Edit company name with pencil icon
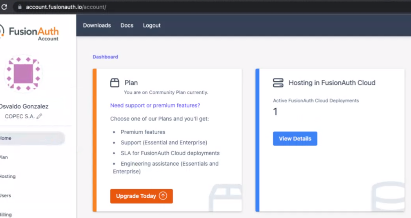The width and height of the screenshot is (411, 218). 39,116
